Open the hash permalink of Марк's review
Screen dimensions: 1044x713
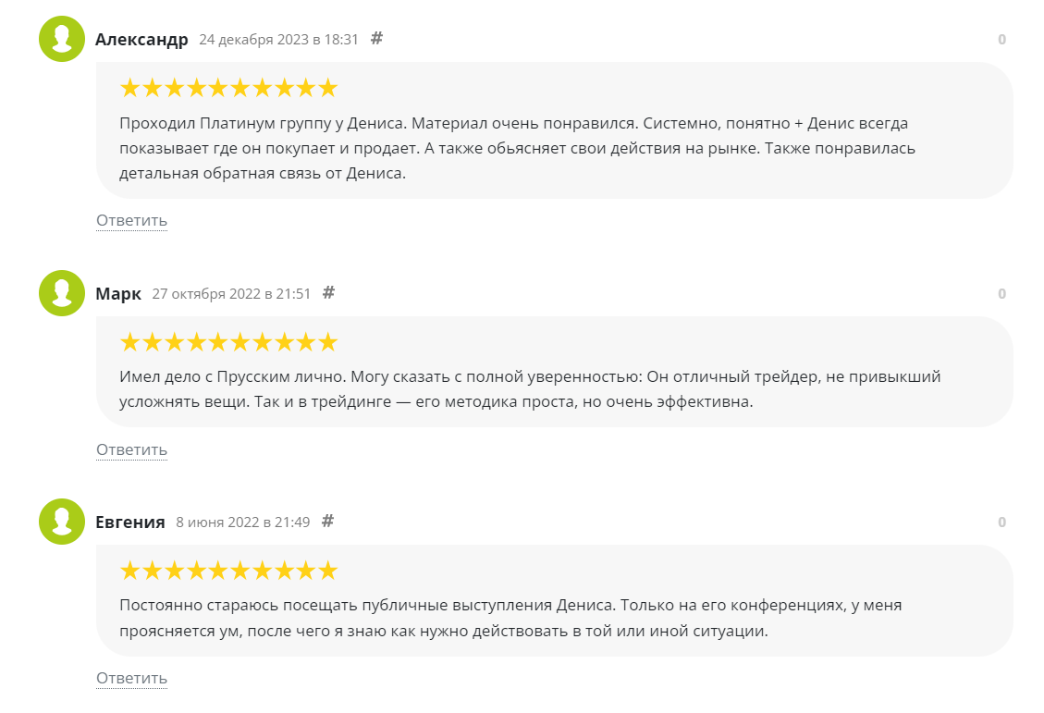(x=328, y=293)
